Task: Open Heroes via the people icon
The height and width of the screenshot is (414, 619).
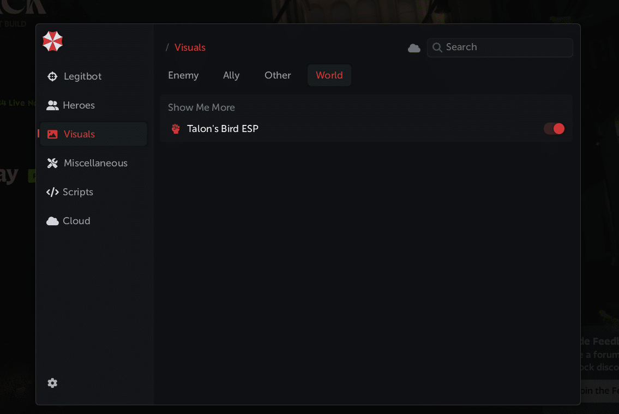Action: click(52, 105)
